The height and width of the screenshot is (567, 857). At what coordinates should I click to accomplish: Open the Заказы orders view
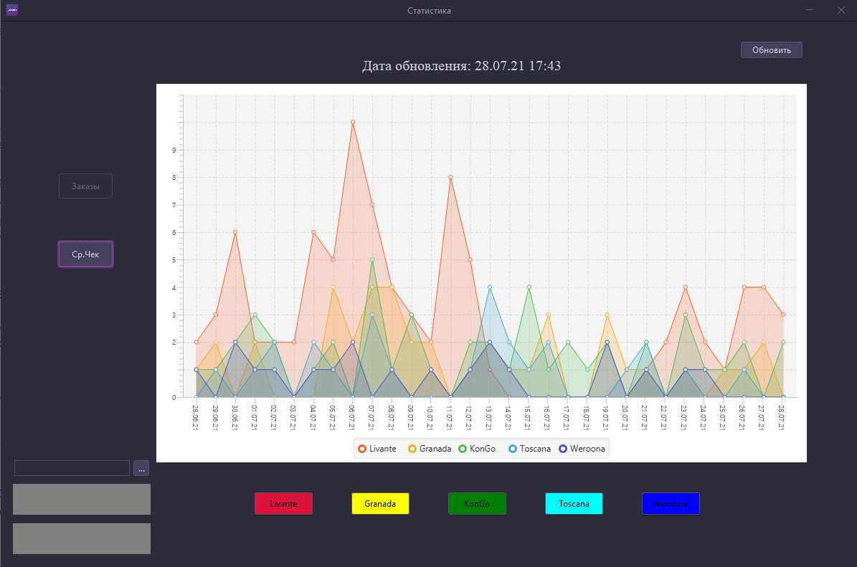click(x=86, y=186)
